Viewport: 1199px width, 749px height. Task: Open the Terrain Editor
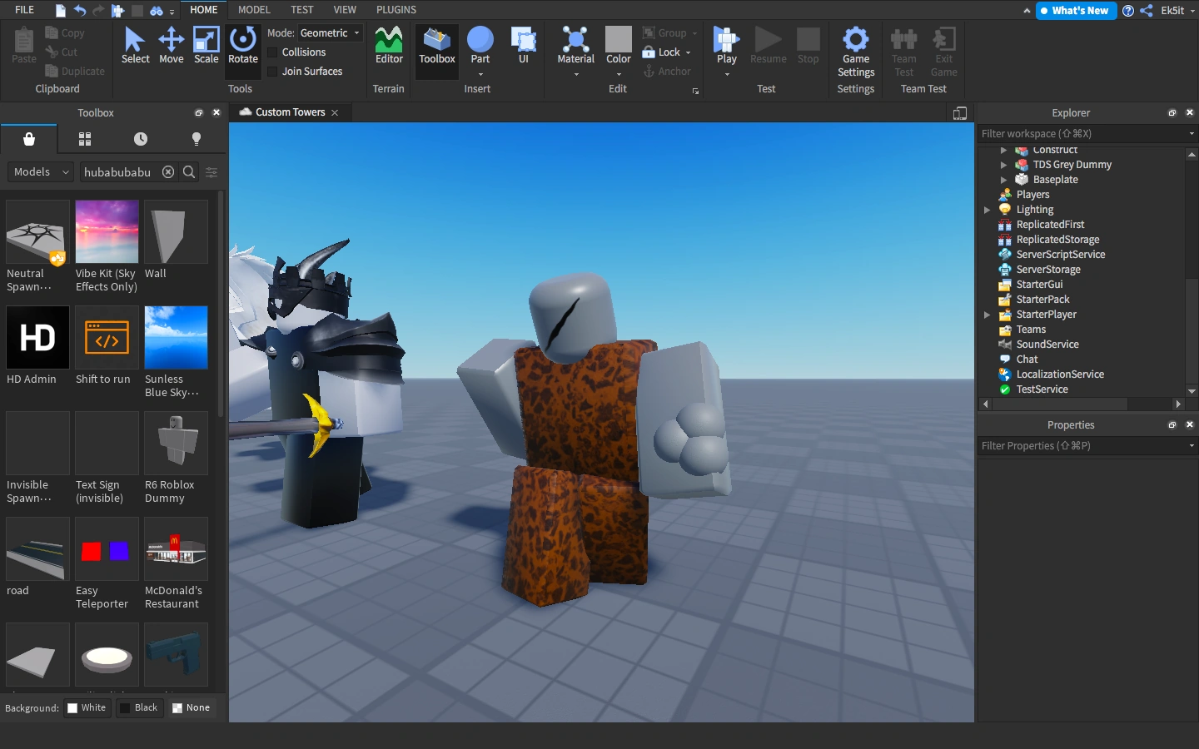(x=388, y=46)
